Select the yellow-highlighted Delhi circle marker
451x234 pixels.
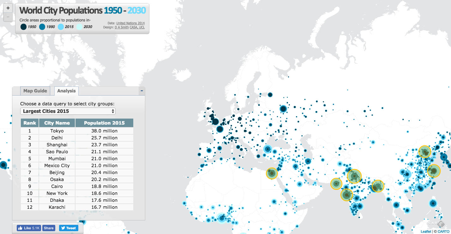pyautogui.click(x=354, y=177)
